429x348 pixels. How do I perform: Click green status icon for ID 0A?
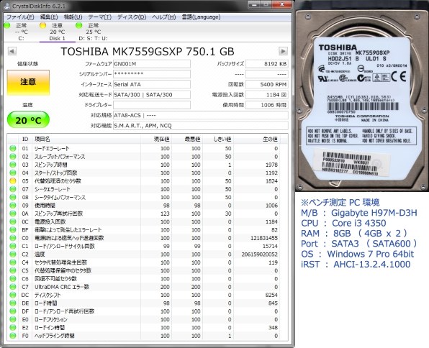coord(12,214)
